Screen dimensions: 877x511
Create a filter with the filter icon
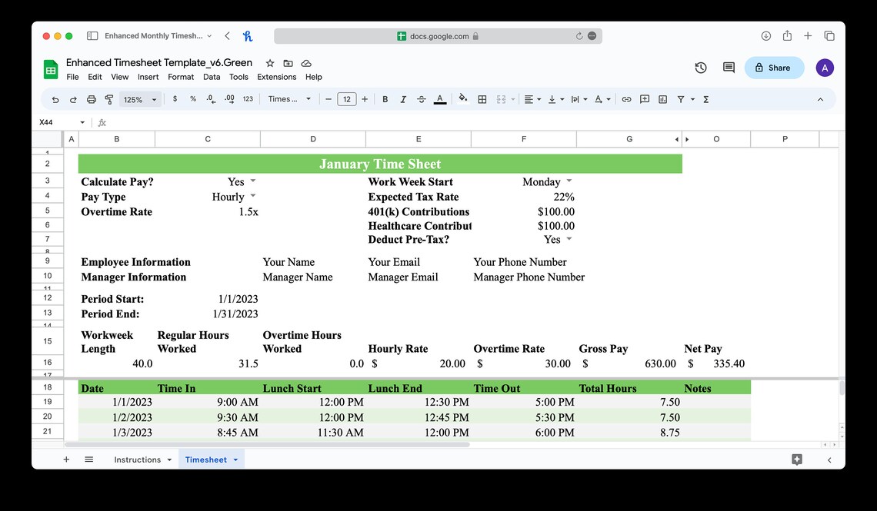(682, 99)
